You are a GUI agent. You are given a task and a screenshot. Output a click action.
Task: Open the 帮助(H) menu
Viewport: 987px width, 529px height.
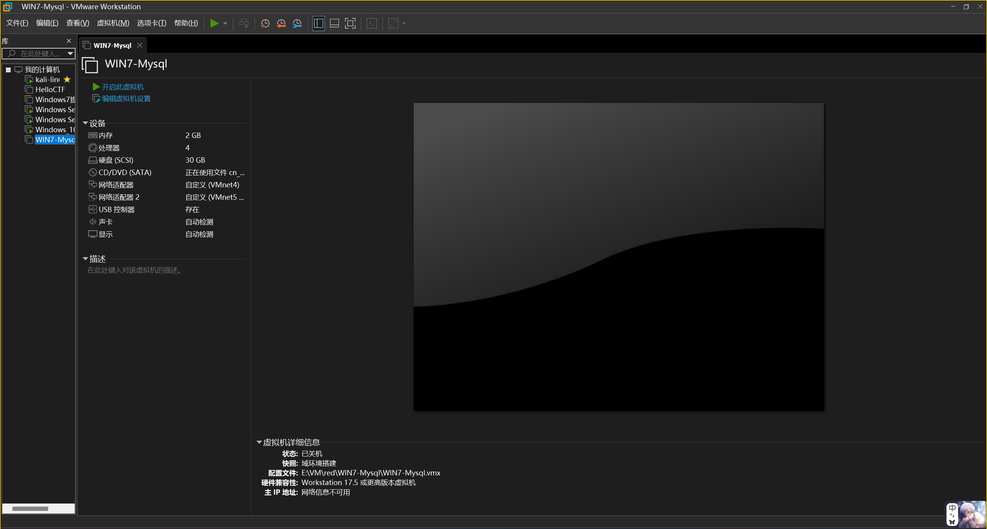186,23
